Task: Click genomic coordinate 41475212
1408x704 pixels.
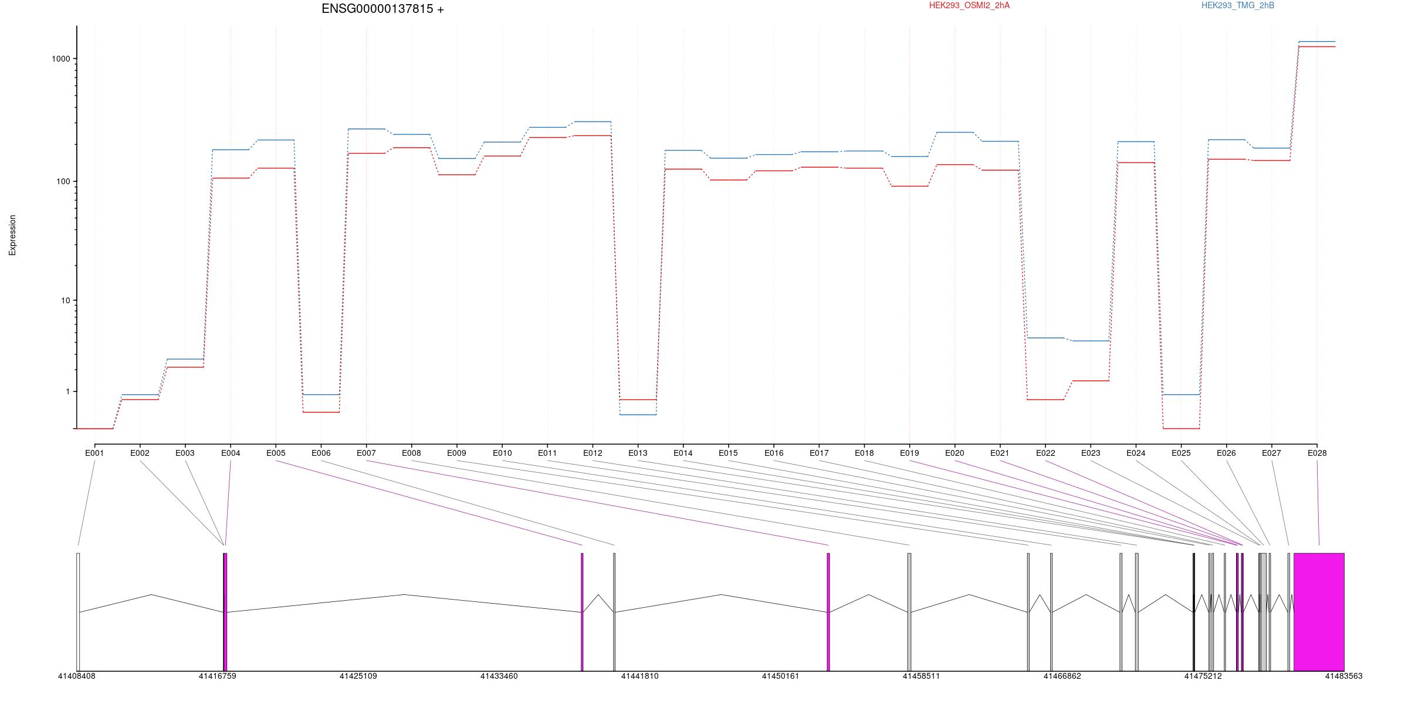Action: tap(1203, 676)
